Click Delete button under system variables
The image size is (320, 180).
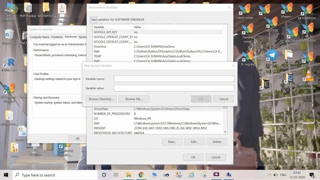(x=216, y=141)
